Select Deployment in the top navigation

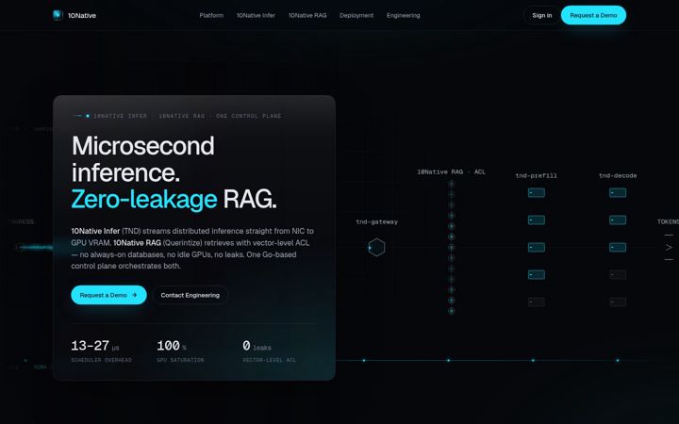point(356,15)
